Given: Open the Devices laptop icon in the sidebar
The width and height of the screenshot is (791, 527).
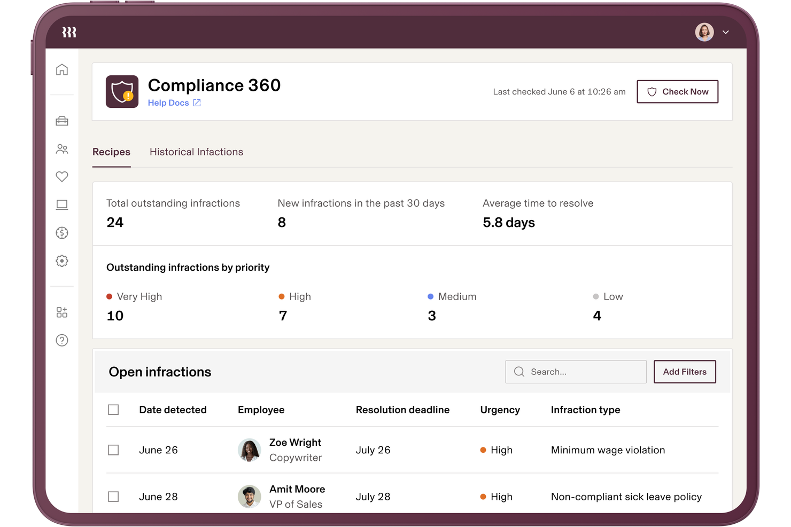Looking at the screenshot, I should (62, 204).
